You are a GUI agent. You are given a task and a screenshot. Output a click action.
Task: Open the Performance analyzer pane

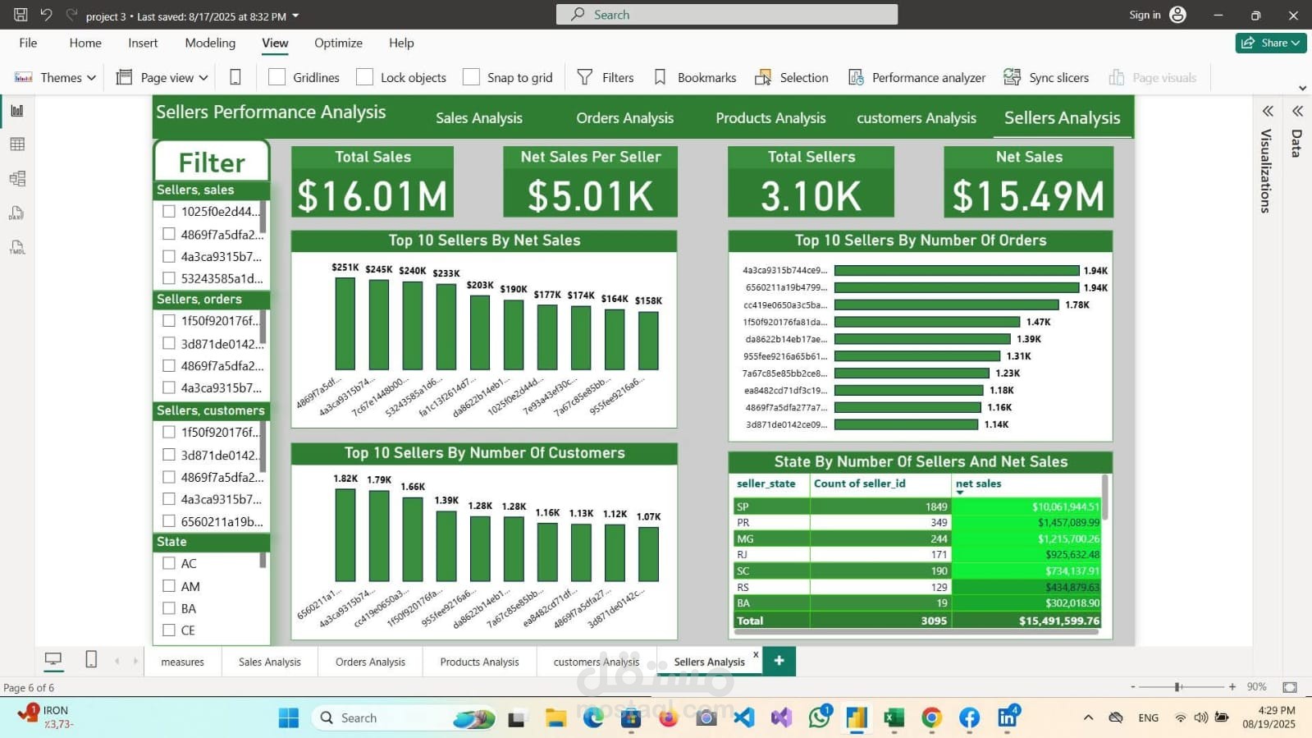(x=917, y=77)
